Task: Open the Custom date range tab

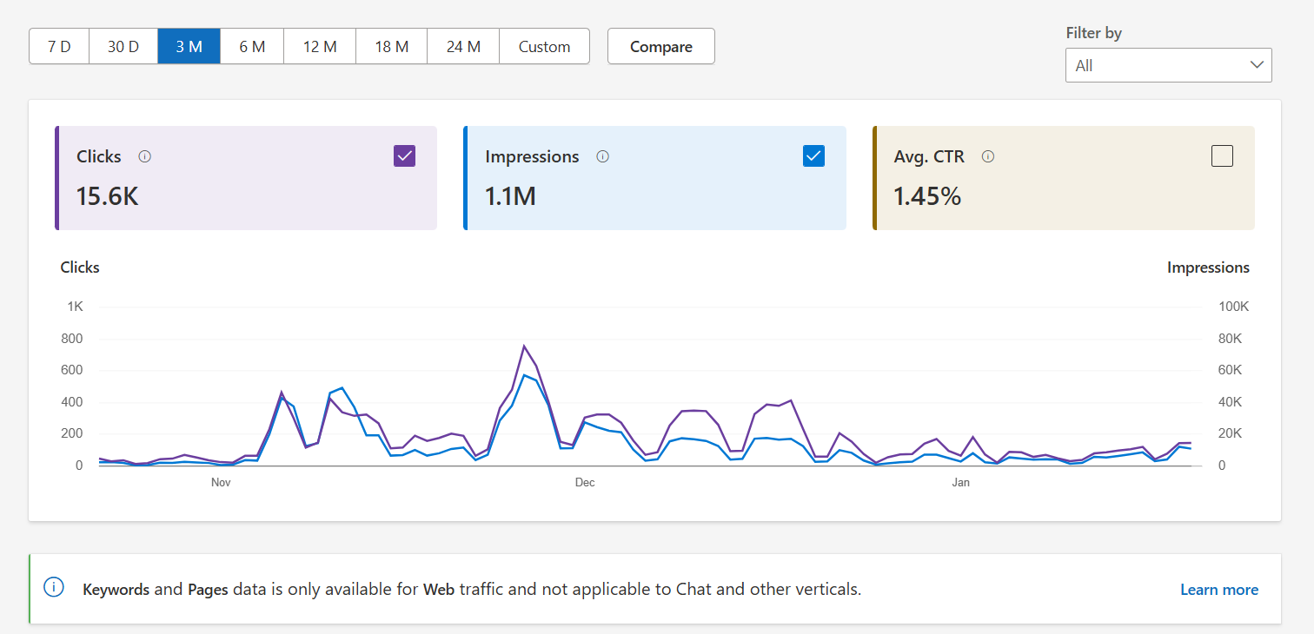Action: (544, 46)
